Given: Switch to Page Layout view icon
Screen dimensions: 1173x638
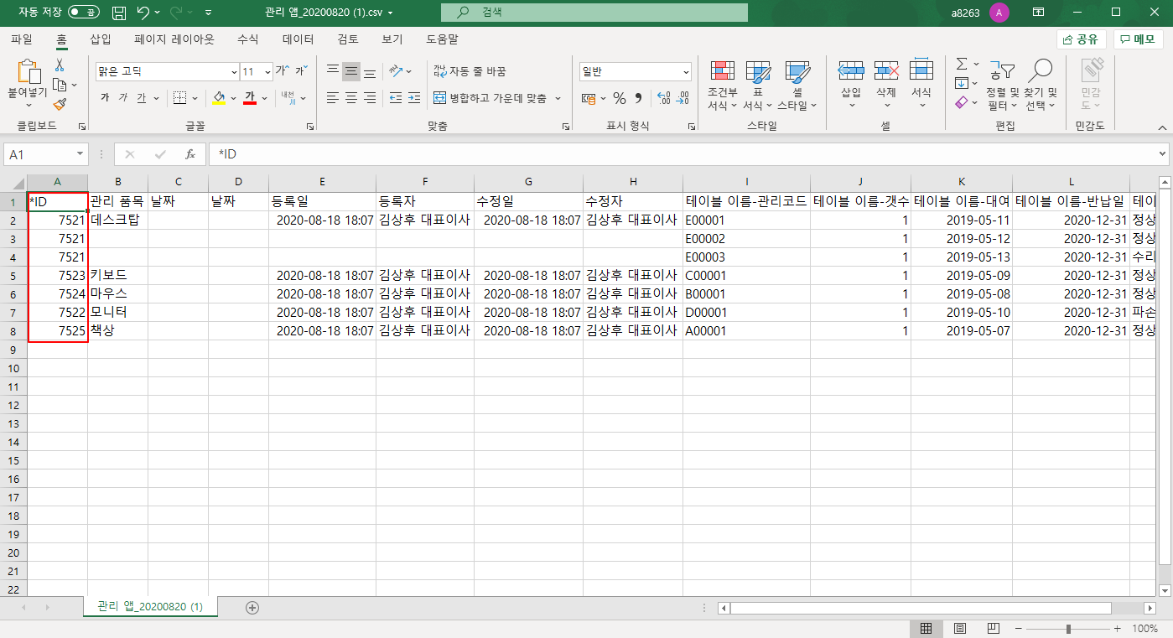Looking at the screenshot, I should coord(960,629).
